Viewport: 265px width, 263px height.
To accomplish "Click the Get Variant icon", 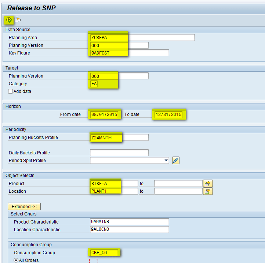I will click(x=18, y=20).
